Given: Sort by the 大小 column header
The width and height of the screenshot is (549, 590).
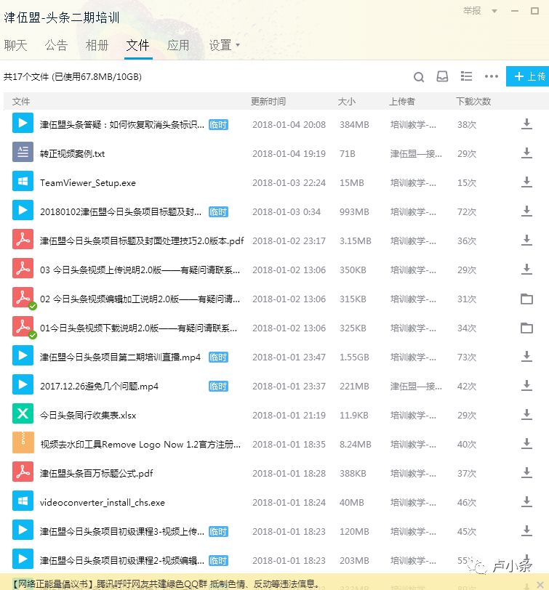Looking at the screenshot, I should click(x=346, y=102).
